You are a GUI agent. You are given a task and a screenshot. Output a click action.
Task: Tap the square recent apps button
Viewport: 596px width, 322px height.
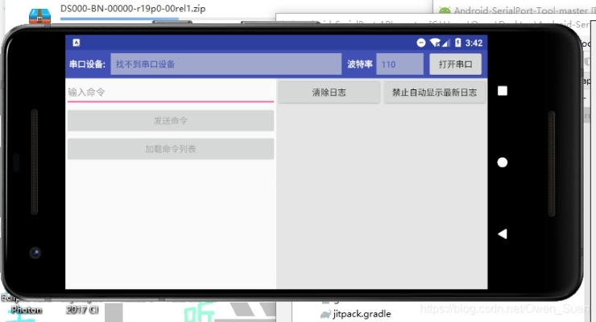(503, 91)
